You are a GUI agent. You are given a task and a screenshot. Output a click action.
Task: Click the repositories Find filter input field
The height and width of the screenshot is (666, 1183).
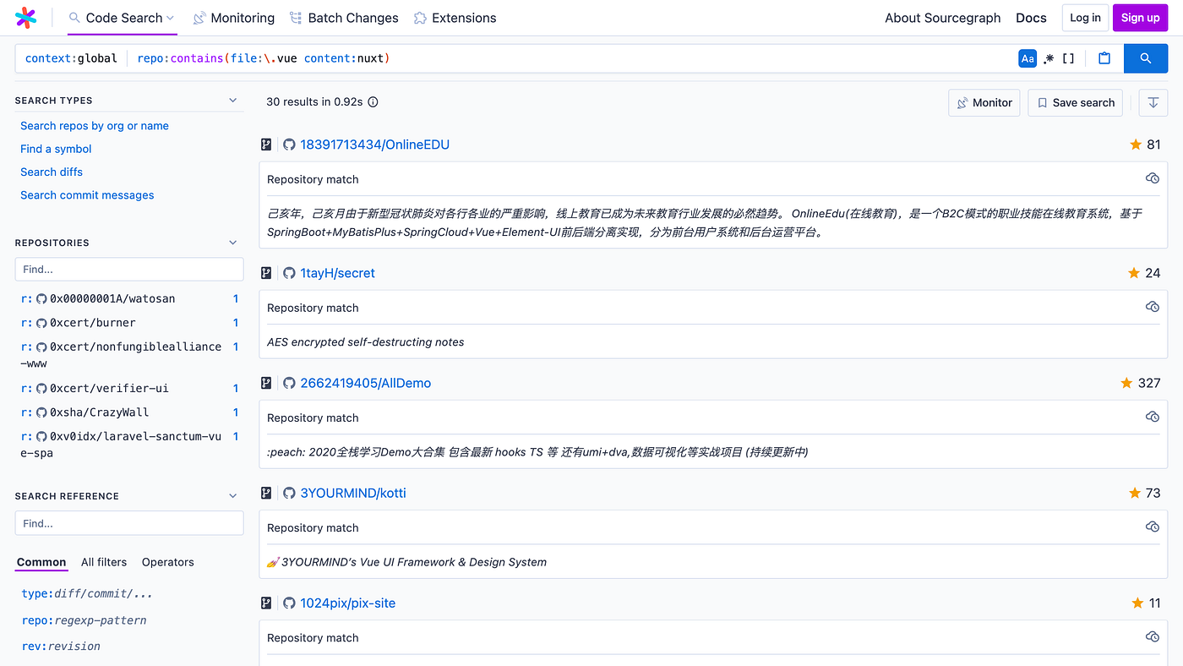click(128, 269)
